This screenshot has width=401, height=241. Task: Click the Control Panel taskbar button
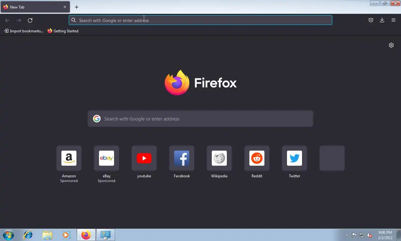pos(106,235)
